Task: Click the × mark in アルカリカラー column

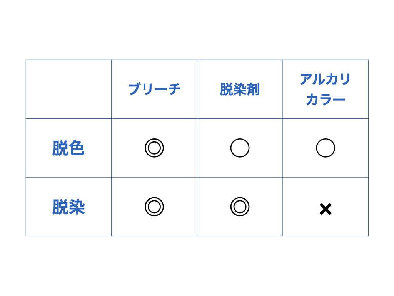Action: click(x=326, y=209)
